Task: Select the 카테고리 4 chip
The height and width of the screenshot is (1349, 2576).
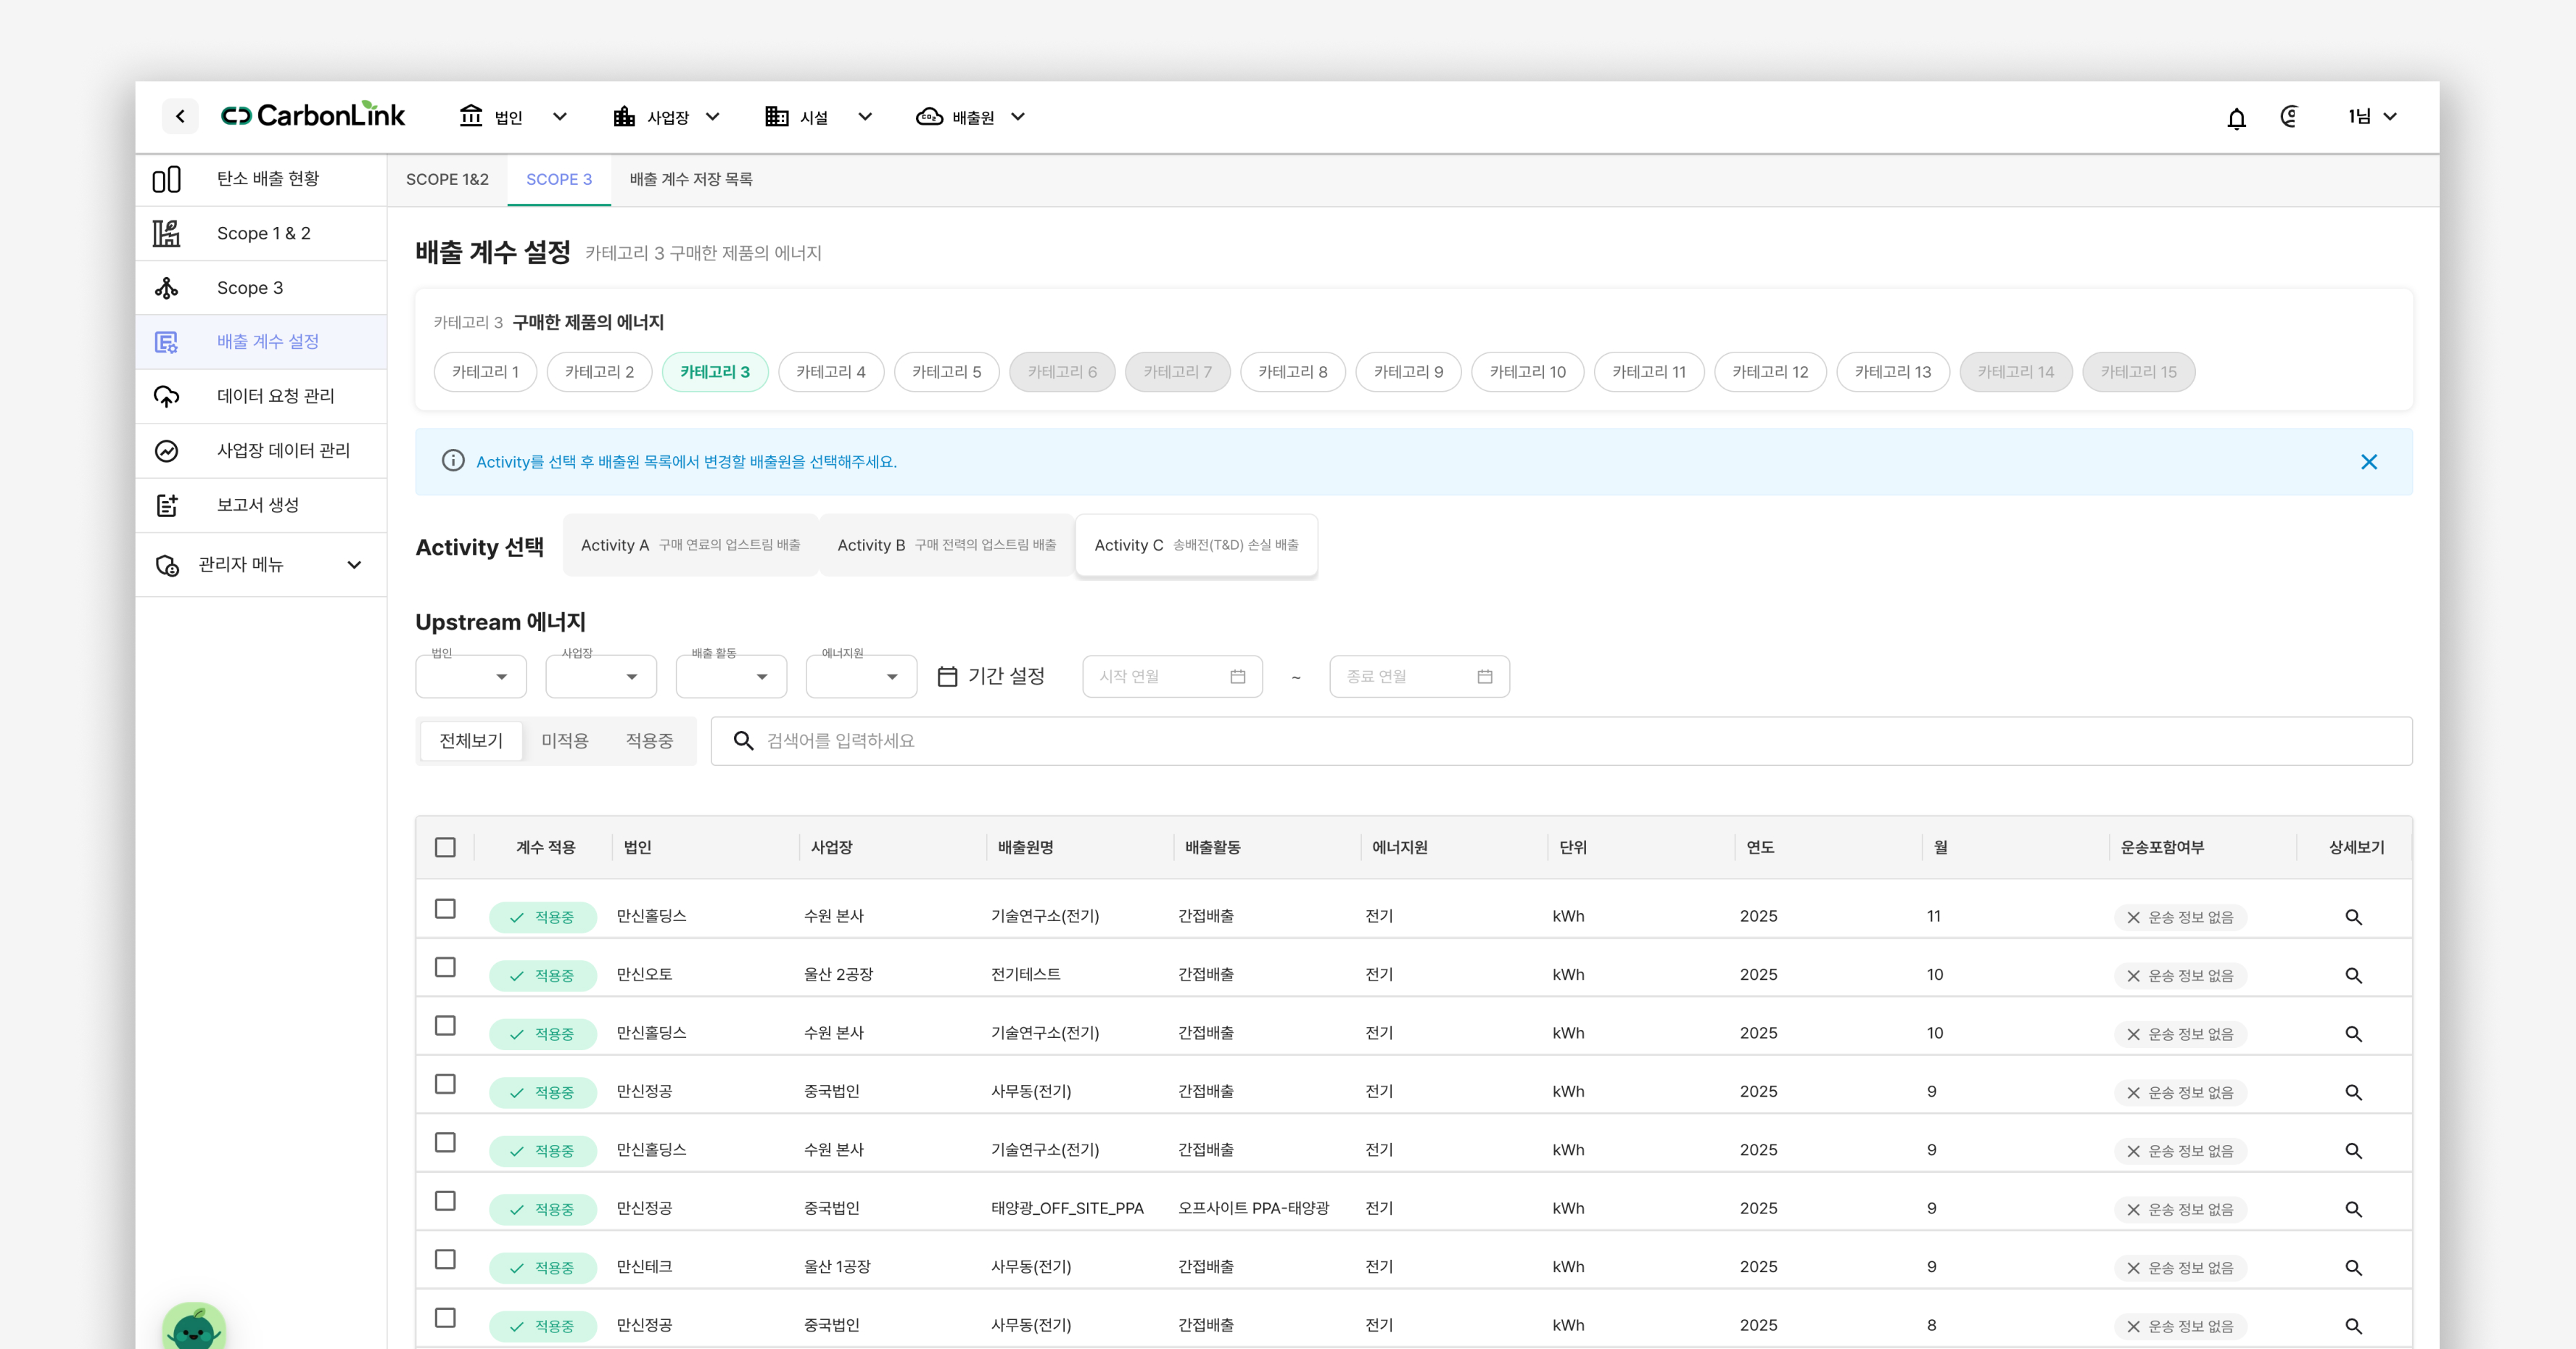Action: [831, 372]
